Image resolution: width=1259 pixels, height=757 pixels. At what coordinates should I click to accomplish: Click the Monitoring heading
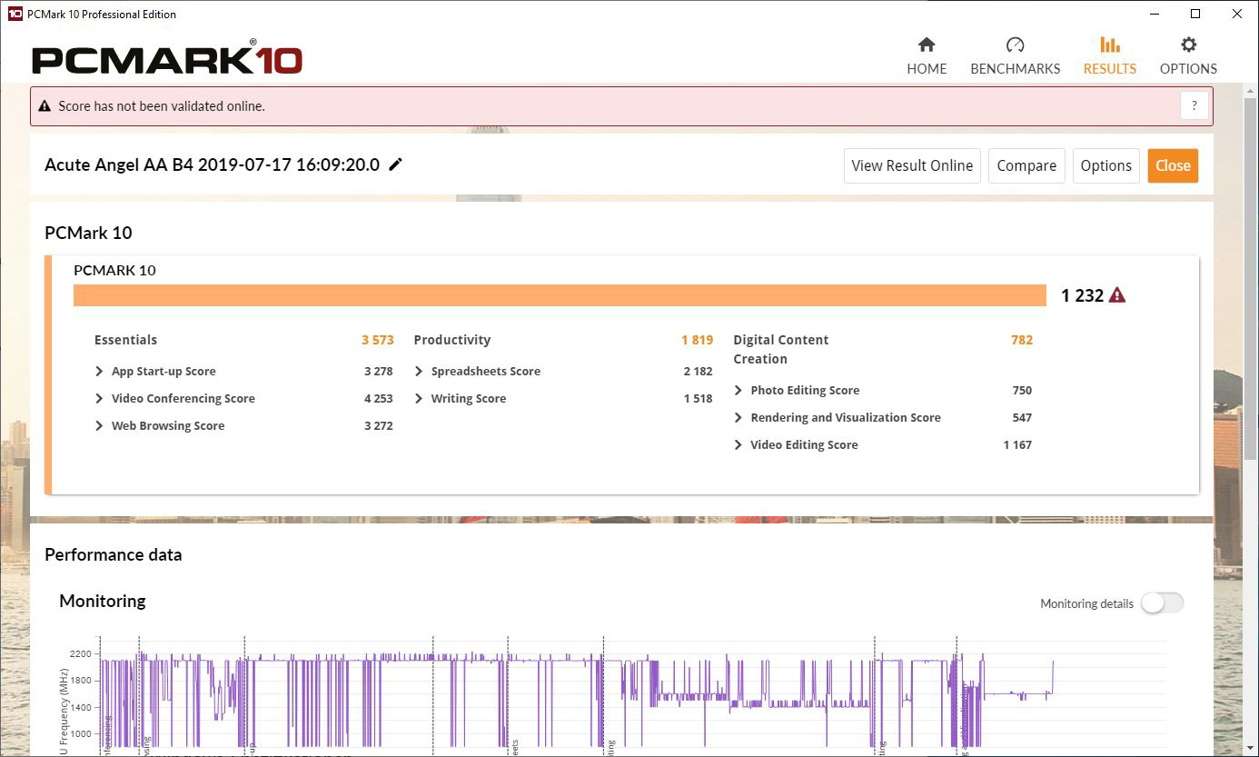point(102,601)
